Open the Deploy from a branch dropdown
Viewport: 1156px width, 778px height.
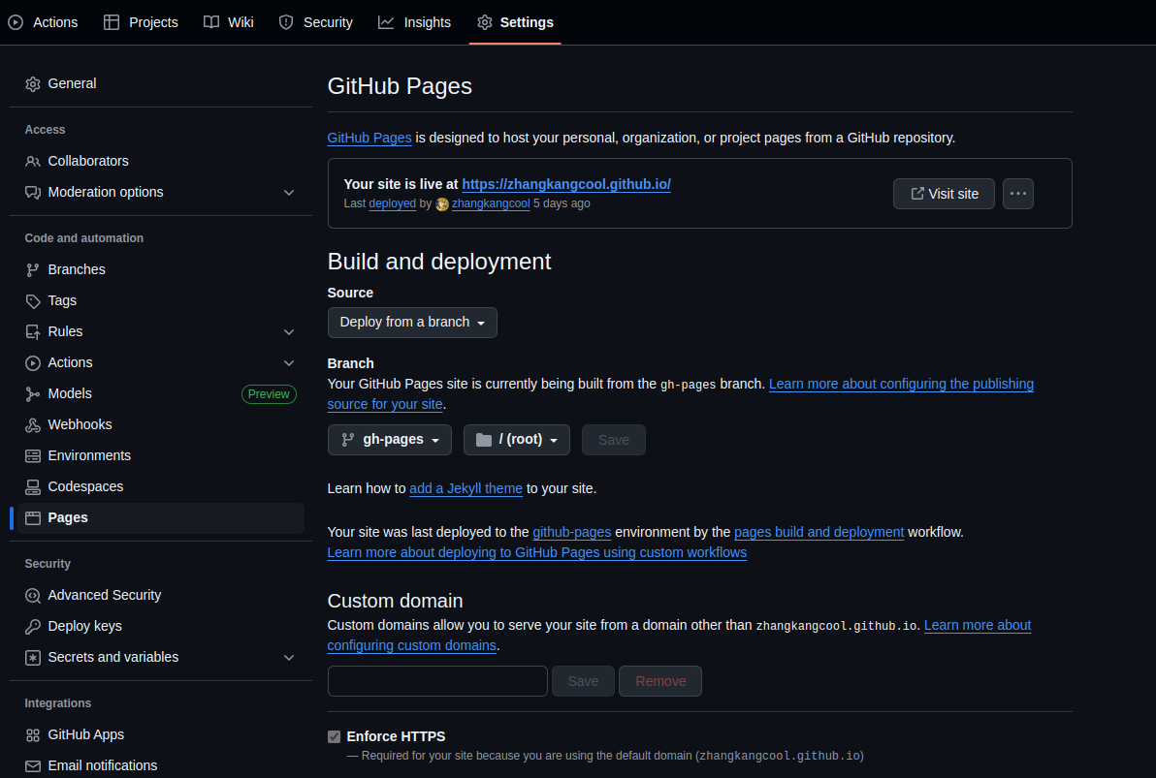point(412,323)
